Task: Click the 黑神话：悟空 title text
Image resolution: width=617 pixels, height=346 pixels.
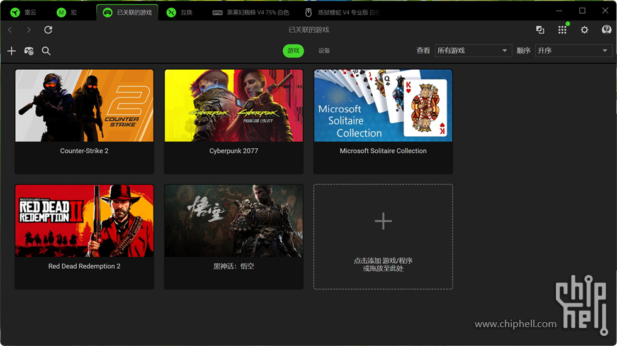Action: coord(234,266)
